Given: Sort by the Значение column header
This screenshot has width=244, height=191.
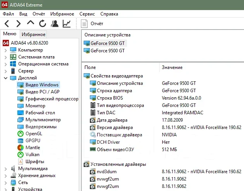Looking at the screenshot, I should coord(172,67).
